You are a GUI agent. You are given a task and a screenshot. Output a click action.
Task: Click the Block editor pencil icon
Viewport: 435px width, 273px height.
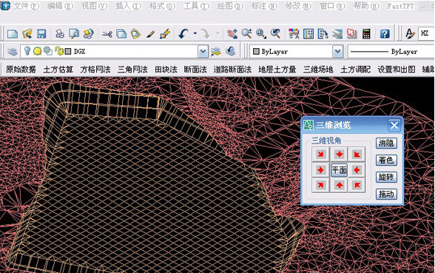coord(165,34)
